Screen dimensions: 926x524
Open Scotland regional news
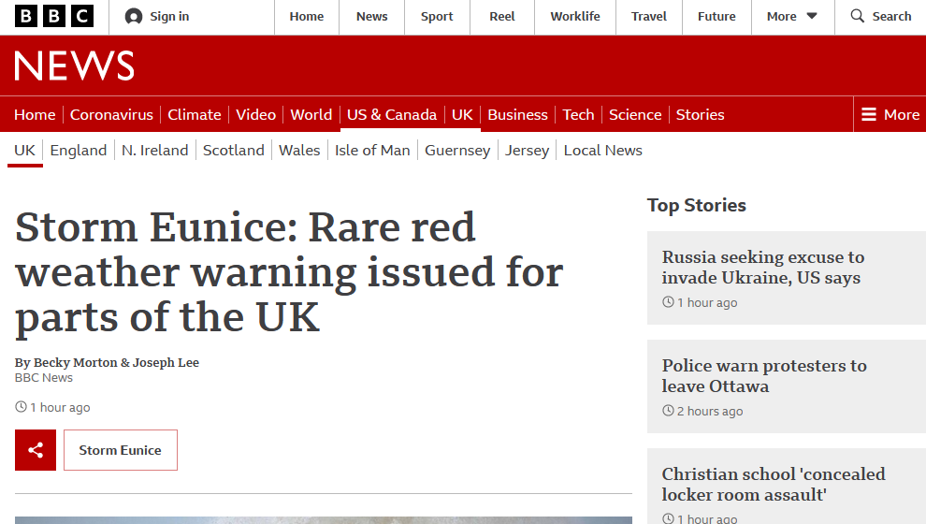click(x=234, y=151)
